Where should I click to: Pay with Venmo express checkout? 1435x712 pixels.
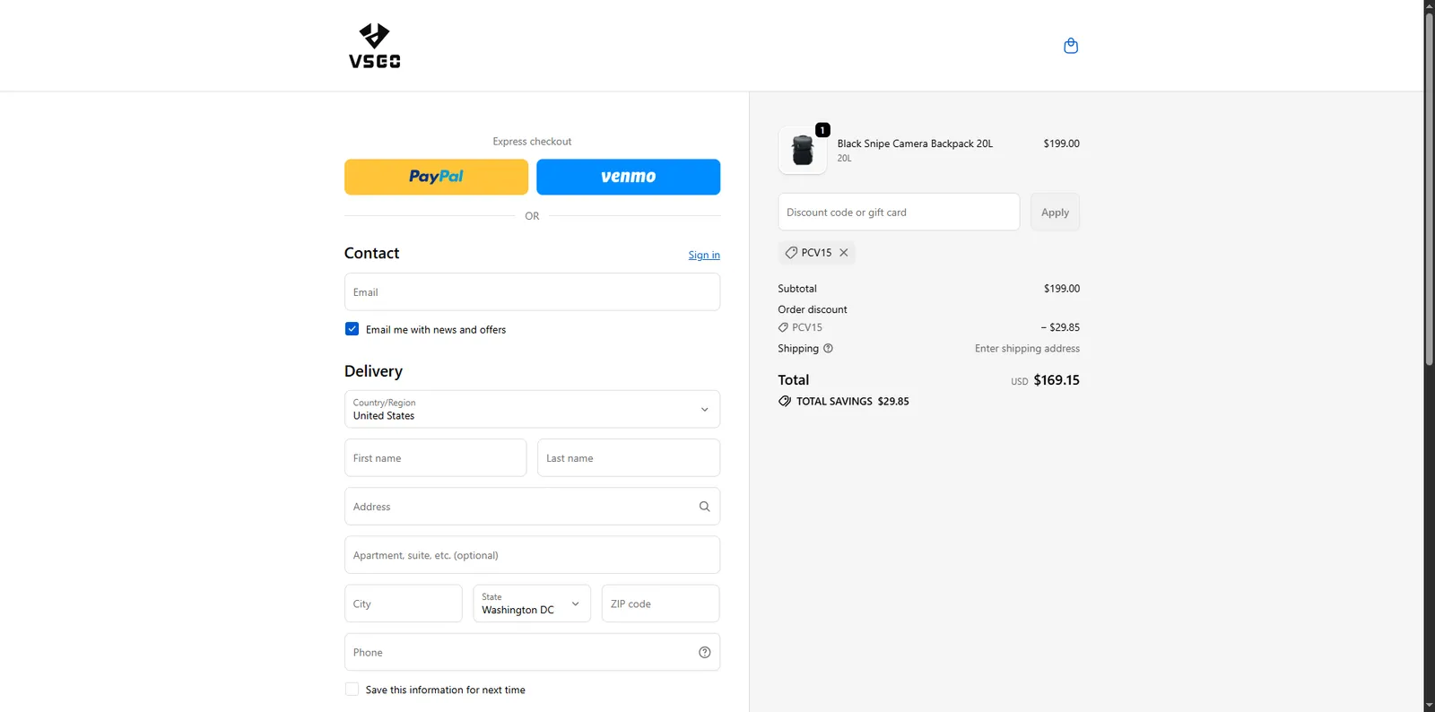point(628,177)
